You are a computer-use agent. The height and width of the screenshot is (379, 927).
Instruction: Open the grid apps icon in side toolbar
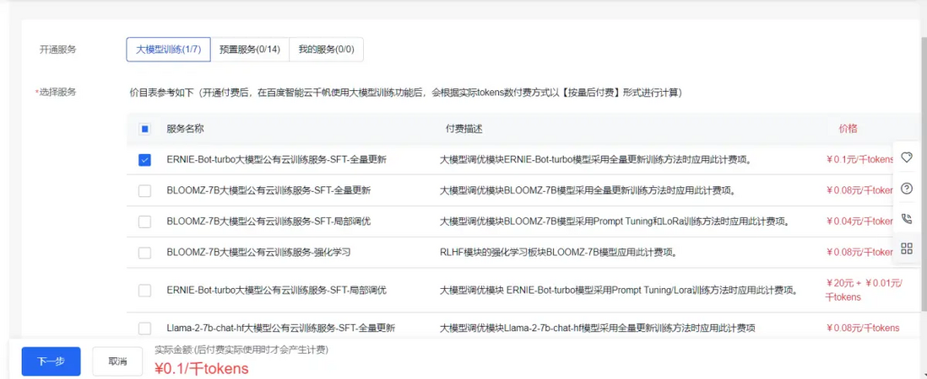coord(906,248)
